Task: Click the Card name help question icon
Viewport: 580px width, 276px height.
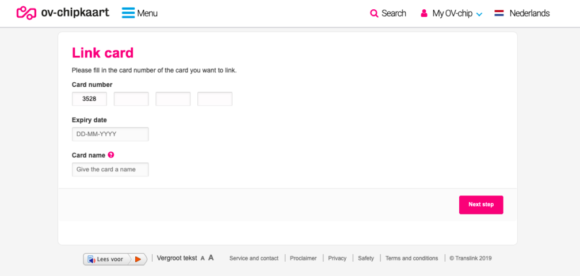Action: tap(111, 155)
